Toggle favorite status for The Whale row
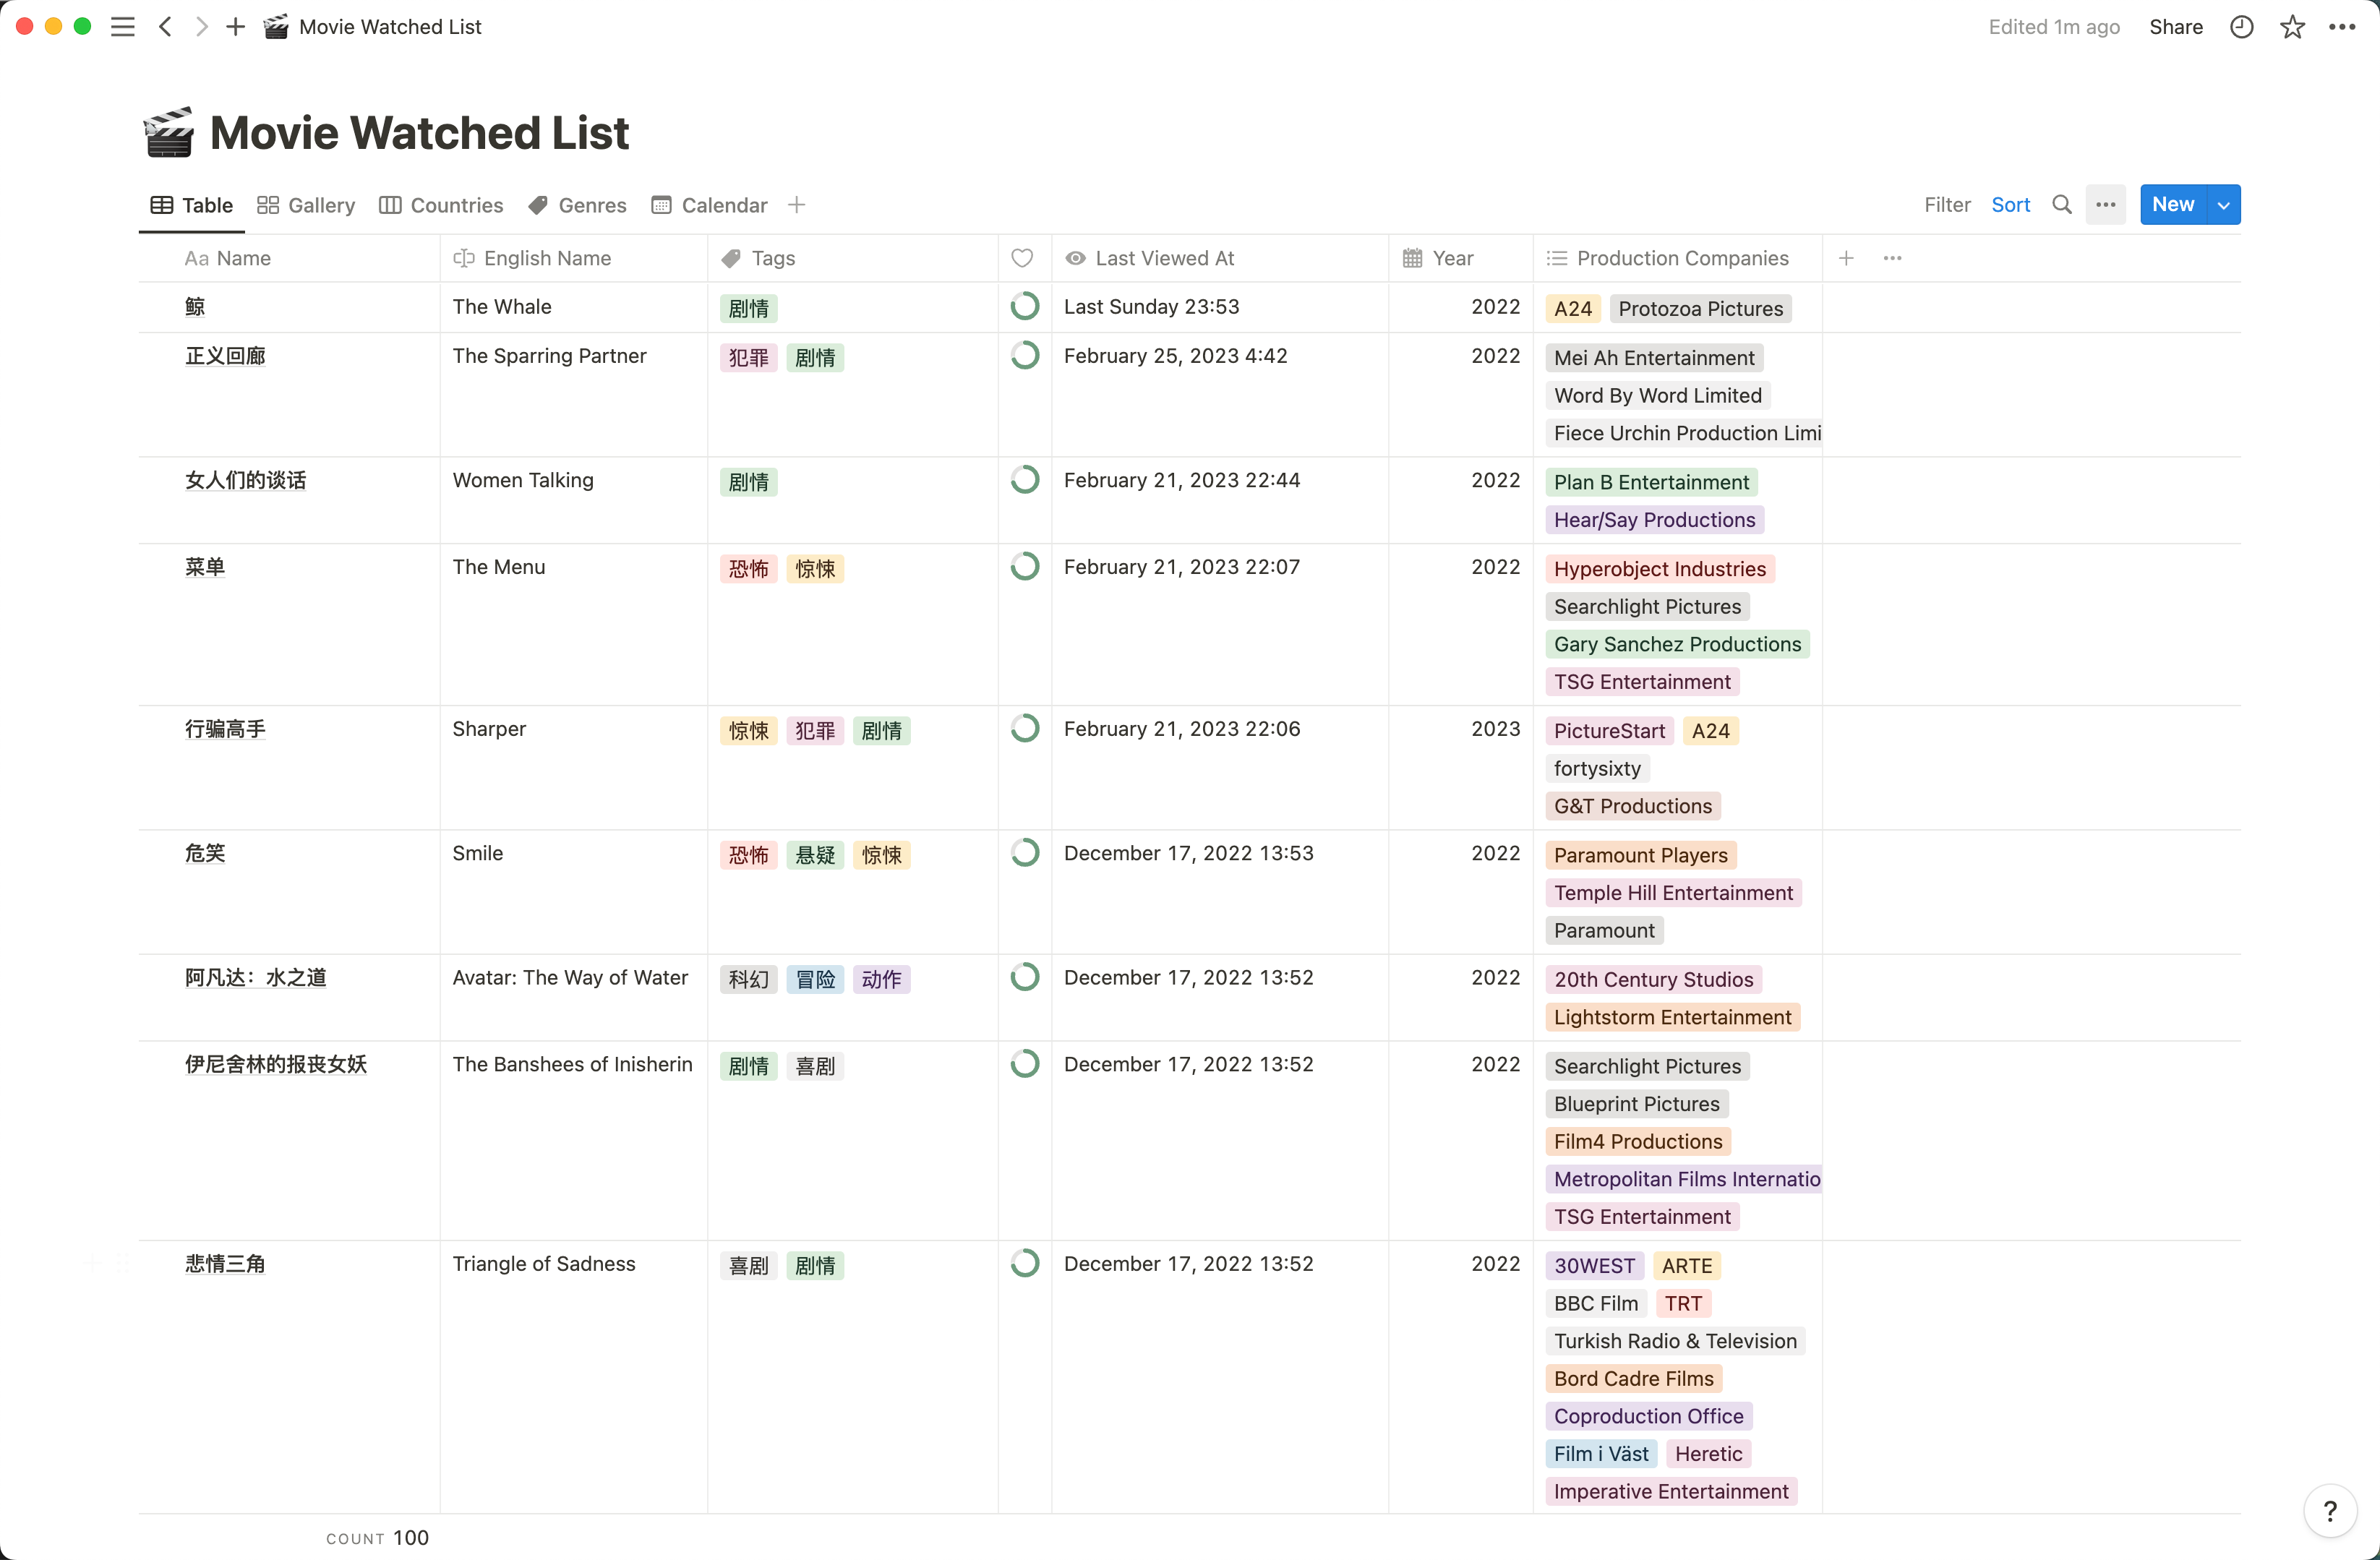 1024,306
